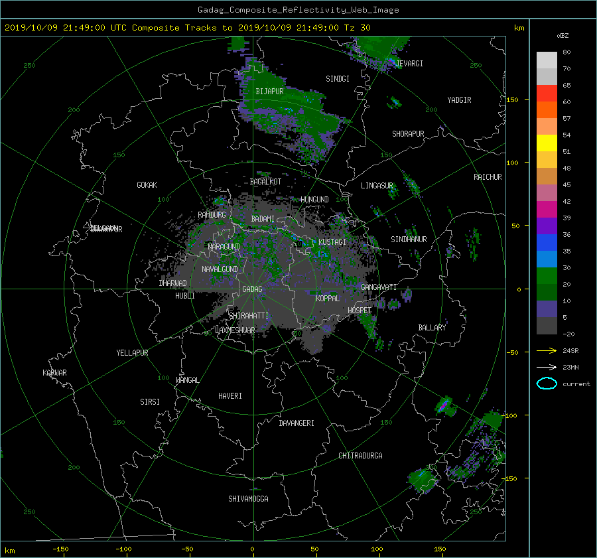Select the dark gray 5 dBZ swatch
This screenshot has height=558, width=597.
pyautogui.click(x=547, y=326)
